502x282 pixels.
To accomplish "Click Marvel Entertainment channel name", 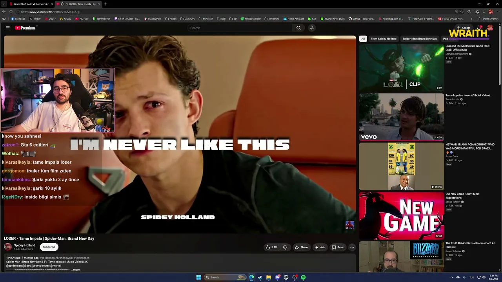I will (457, 54).
